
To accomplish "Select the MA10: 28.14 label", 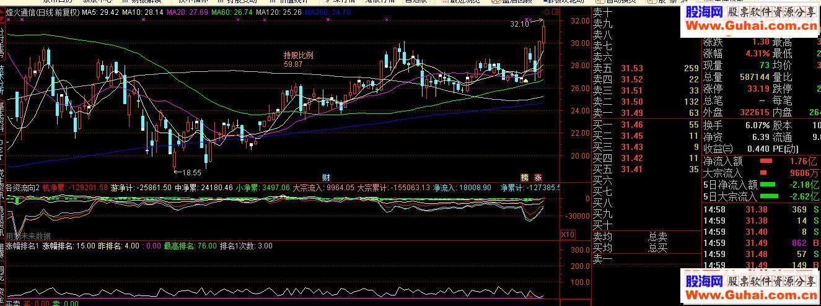I will tap(142, 12).
